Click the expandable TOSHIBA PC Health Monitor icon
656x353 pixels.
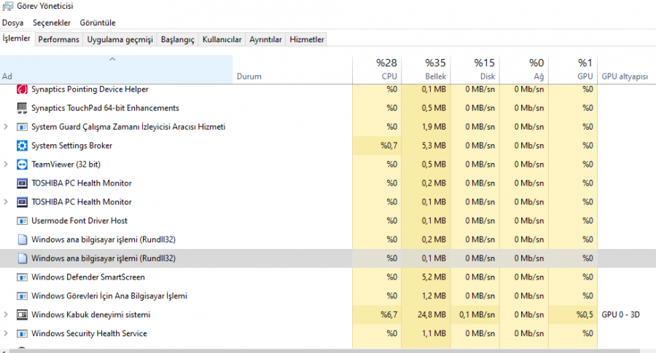coord(22,202)
